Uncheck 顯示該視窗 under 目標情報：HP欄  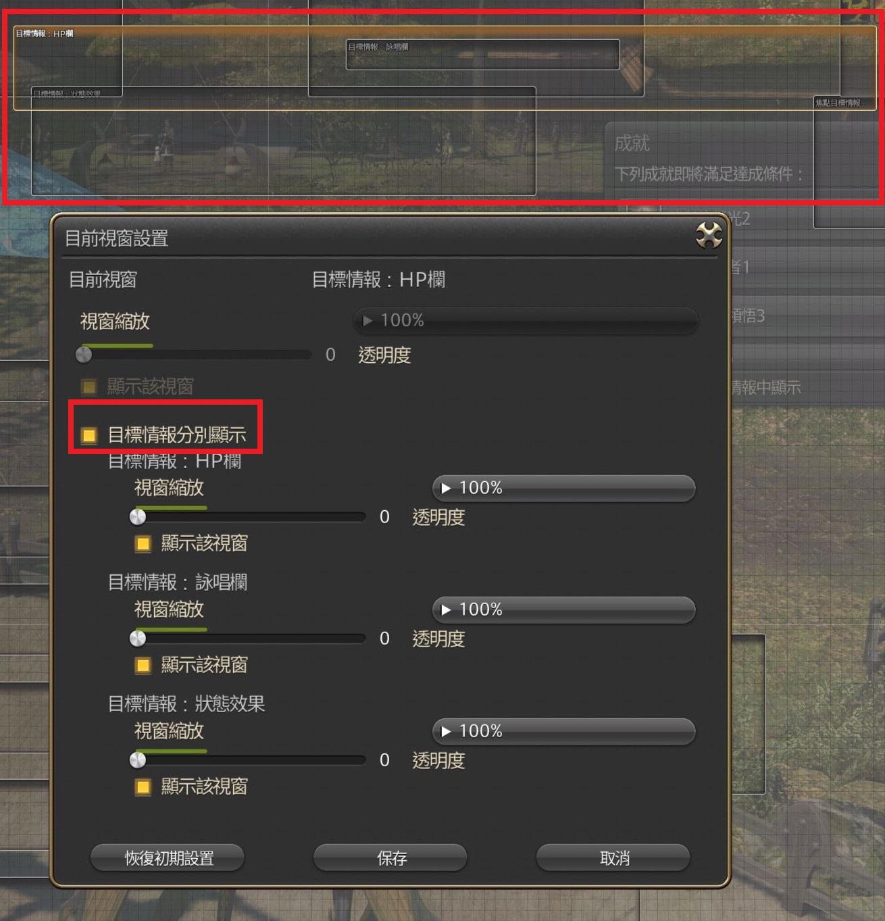tap(143, 544)
